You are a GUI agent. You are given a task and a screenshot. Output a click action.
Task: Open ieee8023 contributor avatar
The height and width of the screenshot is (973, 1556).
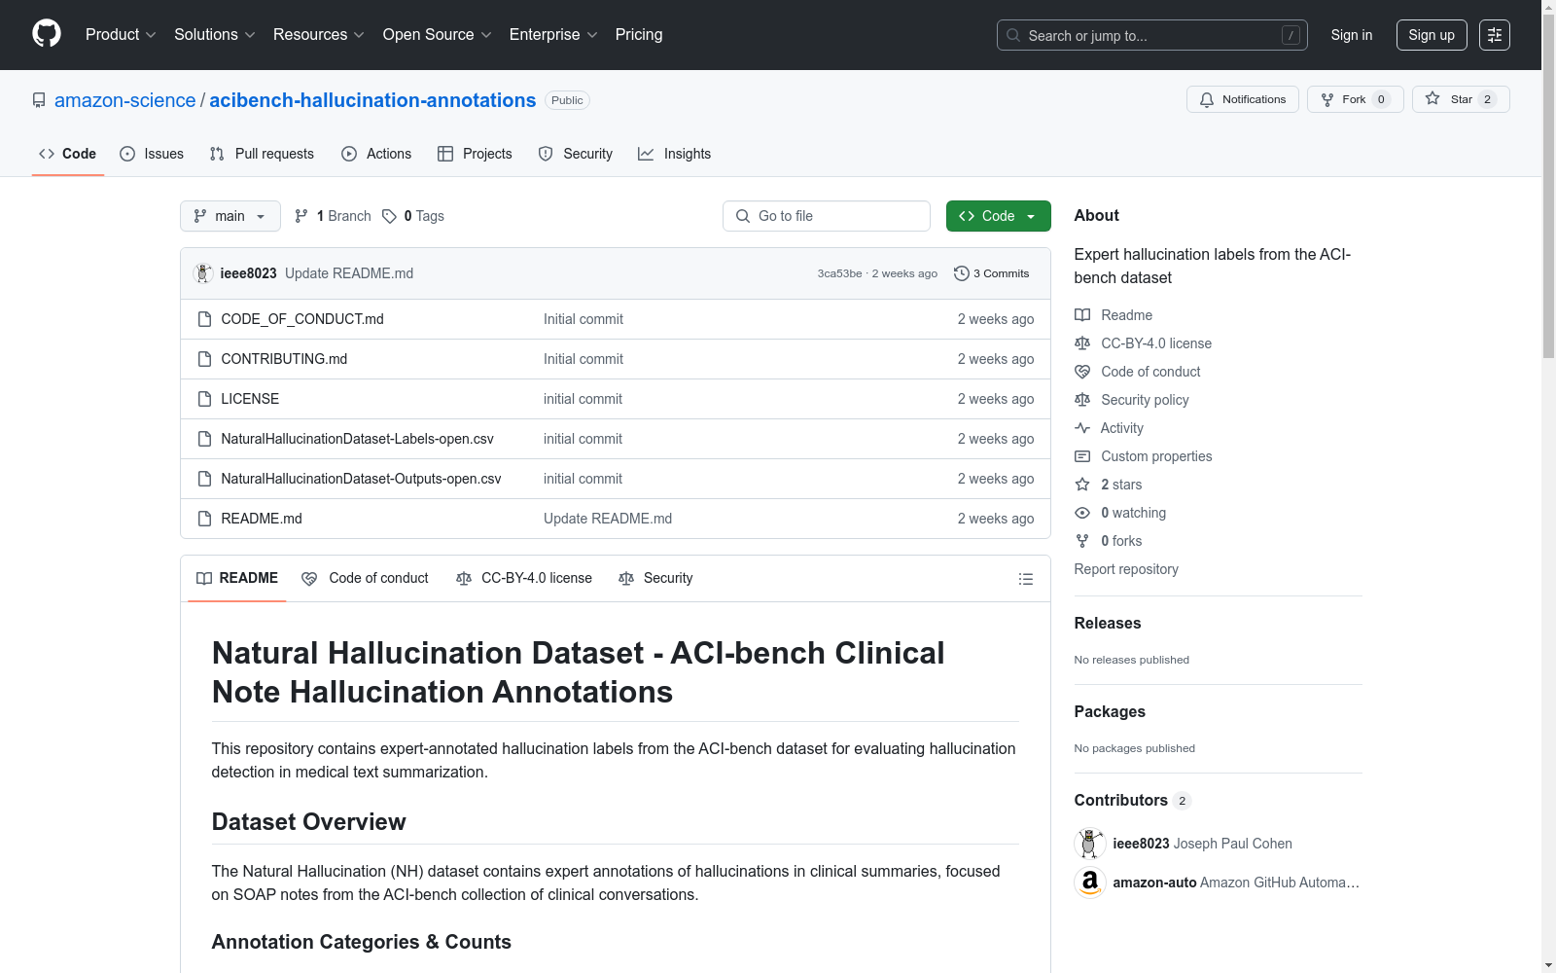coord(1089,844)
